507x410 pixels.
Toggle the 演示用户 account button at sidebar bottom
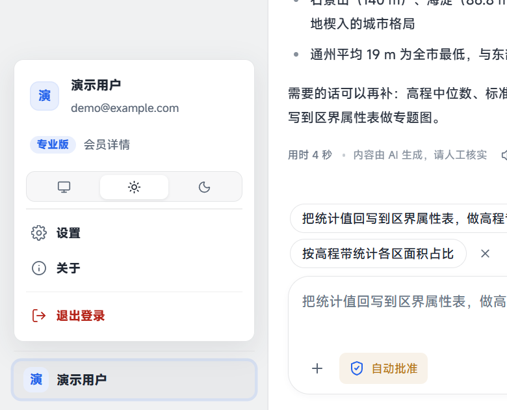(134, 379)
